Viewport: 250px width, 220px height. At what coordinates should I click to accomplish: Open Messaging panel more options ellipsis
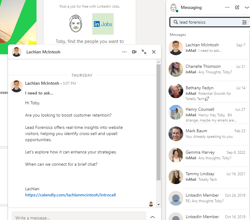pos(227,7)
